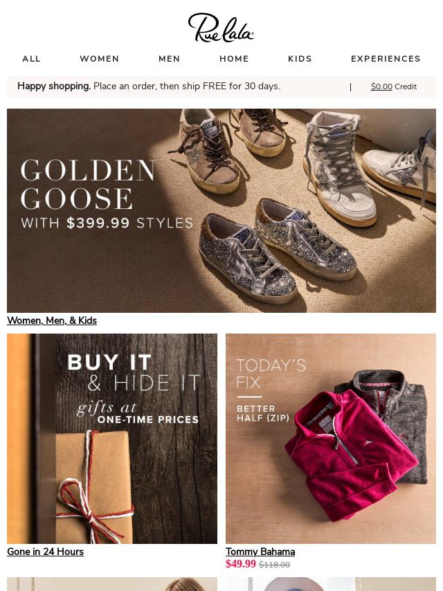
Task: Choose the KIDS navigation item
Action: 300,59
